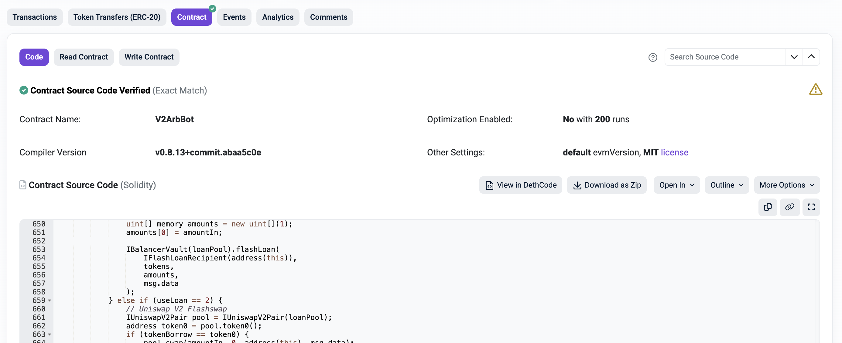Select the Read Contract tab
This screenshot has height=343, width=842.
pos(84,57)
